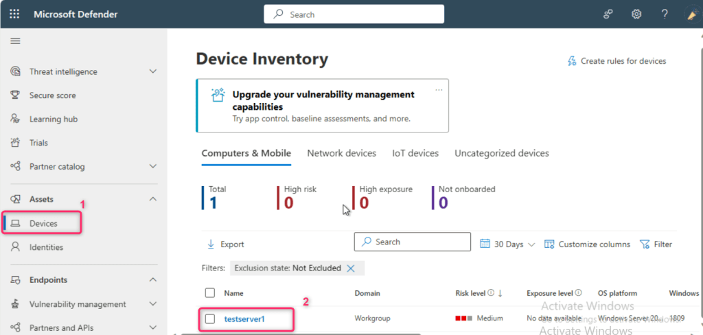703x335 pixels.
Task: Switch to the IoT devices tab
Action: tap(415, 153)
